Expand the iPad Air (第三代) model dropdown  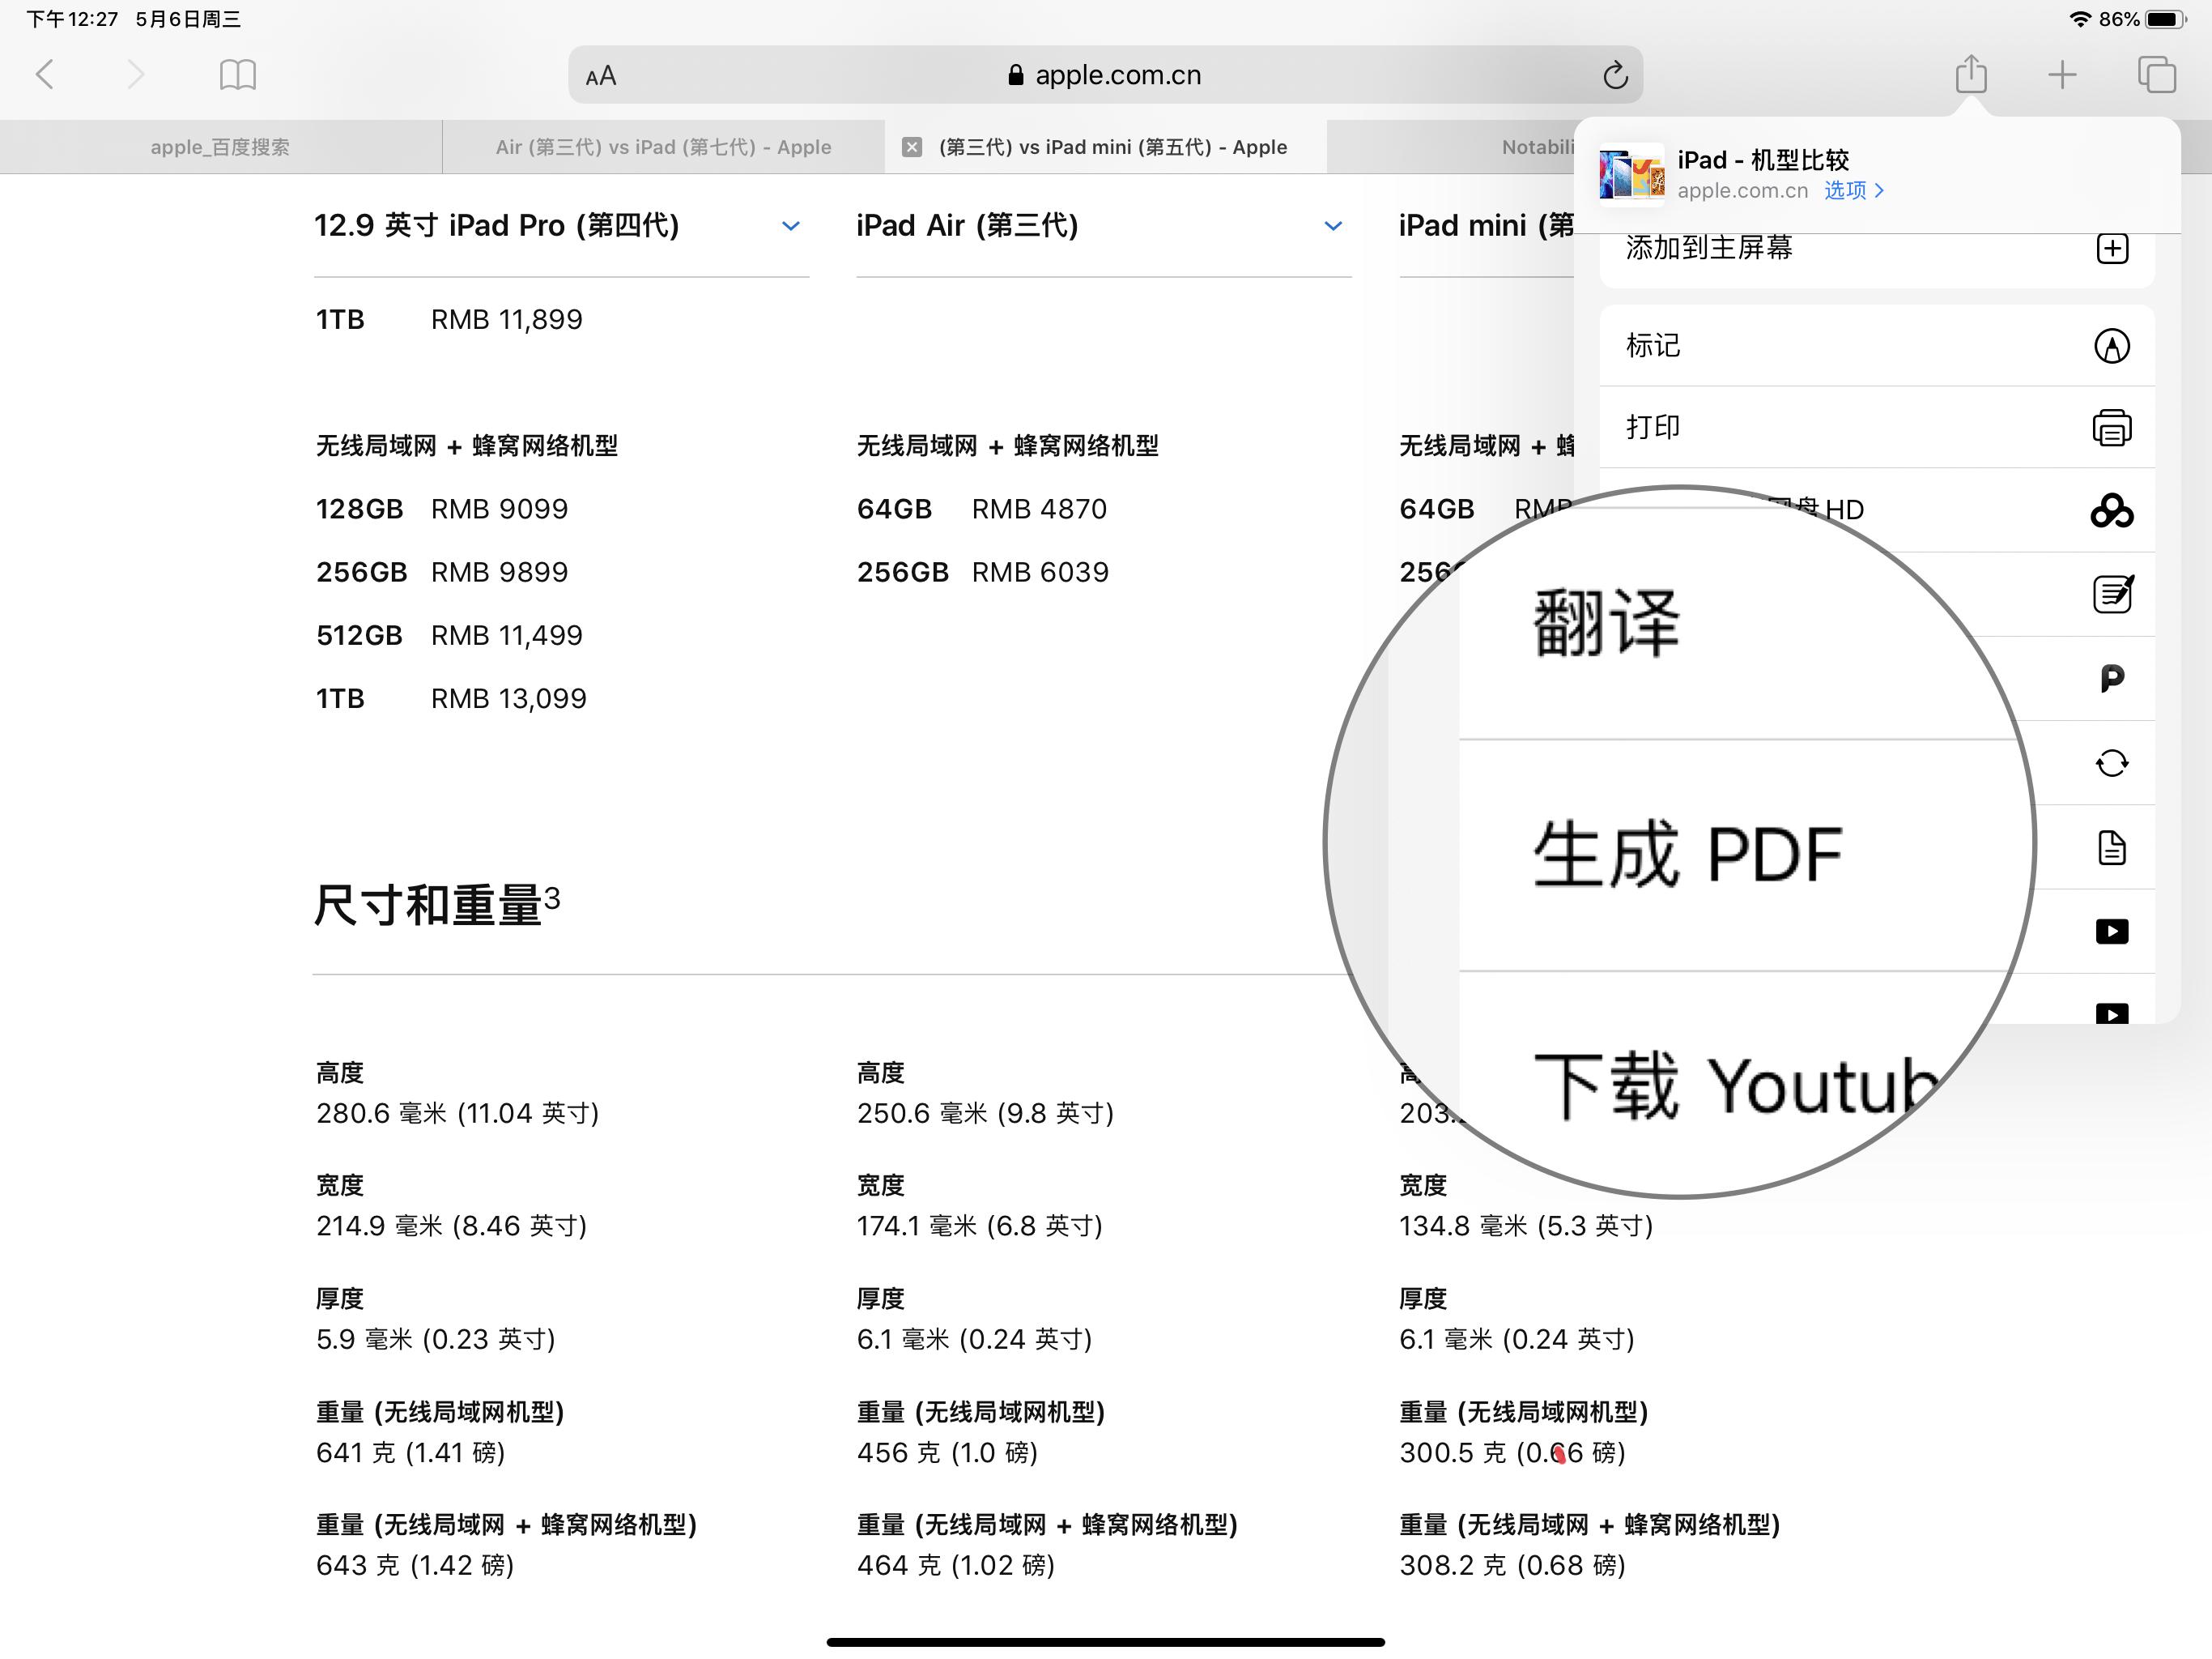tap(1332, 226)
